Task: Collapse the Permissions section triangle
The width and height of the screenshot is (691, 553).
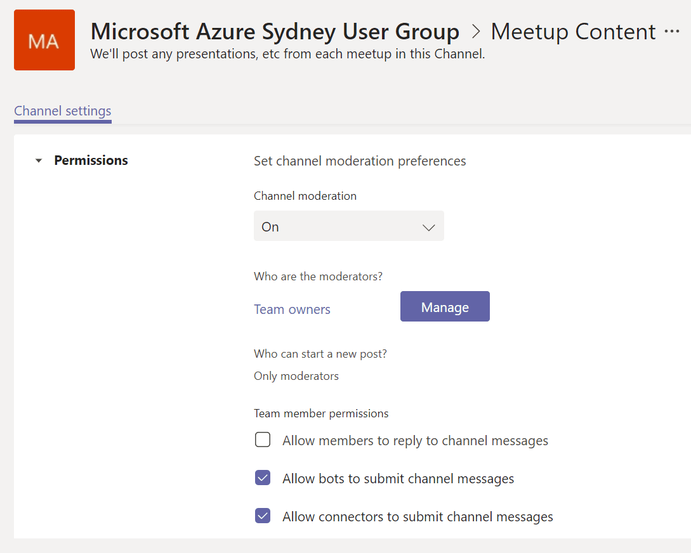Action: point(39,160)
